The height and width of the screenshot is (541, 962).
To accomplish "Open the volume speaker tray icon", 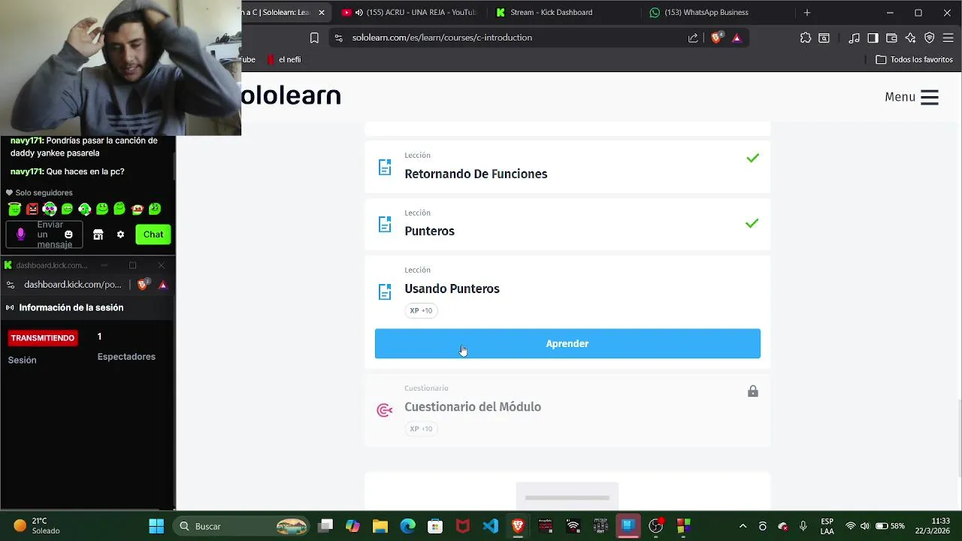I will coord(865,526).
